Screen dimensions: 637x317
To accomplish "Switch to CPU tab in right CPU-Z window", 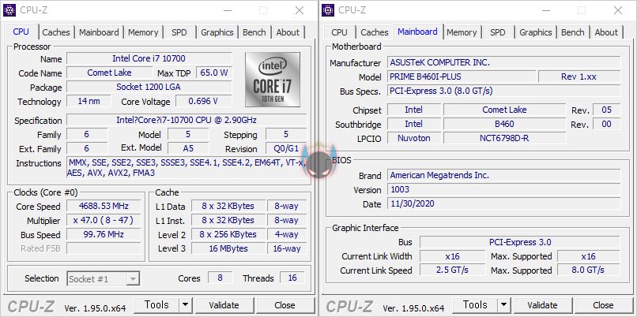I will [x=339, y=32].
